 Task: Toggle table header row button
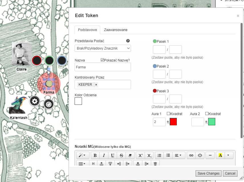tap(93, 163)
